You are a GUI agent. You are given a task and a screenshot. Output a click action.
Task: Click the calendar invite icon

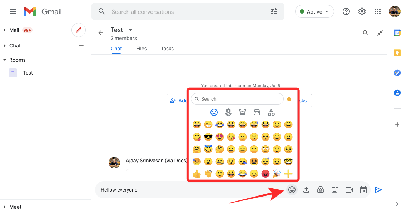363,190
